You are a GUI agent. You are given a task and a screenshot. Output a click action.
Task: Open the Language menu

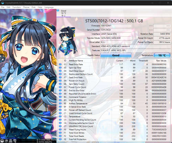49,7
